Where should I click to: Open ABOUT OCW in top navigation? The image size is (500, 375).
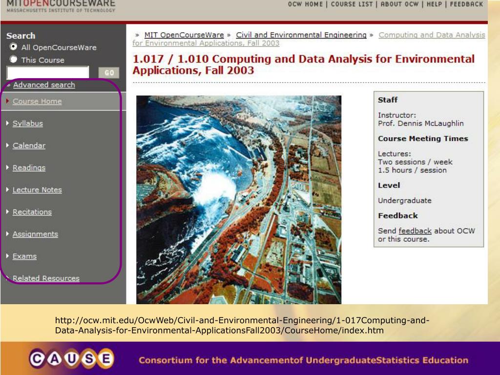399,4
